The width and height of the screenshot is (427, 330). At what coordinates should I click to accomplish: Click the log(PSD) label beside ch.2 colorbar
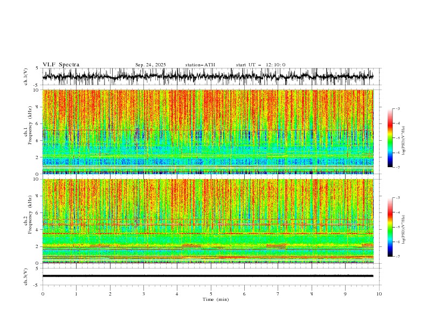(x=403, y=229)
